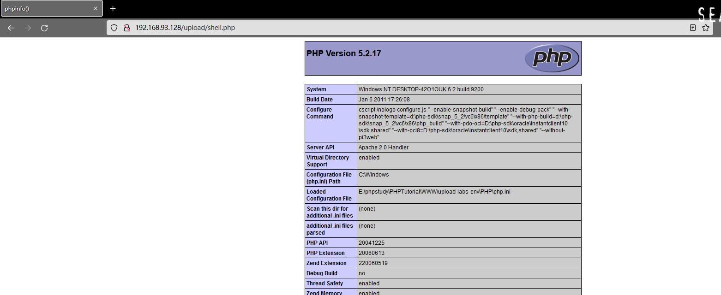Click Loaded Configuration File label

[x=329, y=195]
